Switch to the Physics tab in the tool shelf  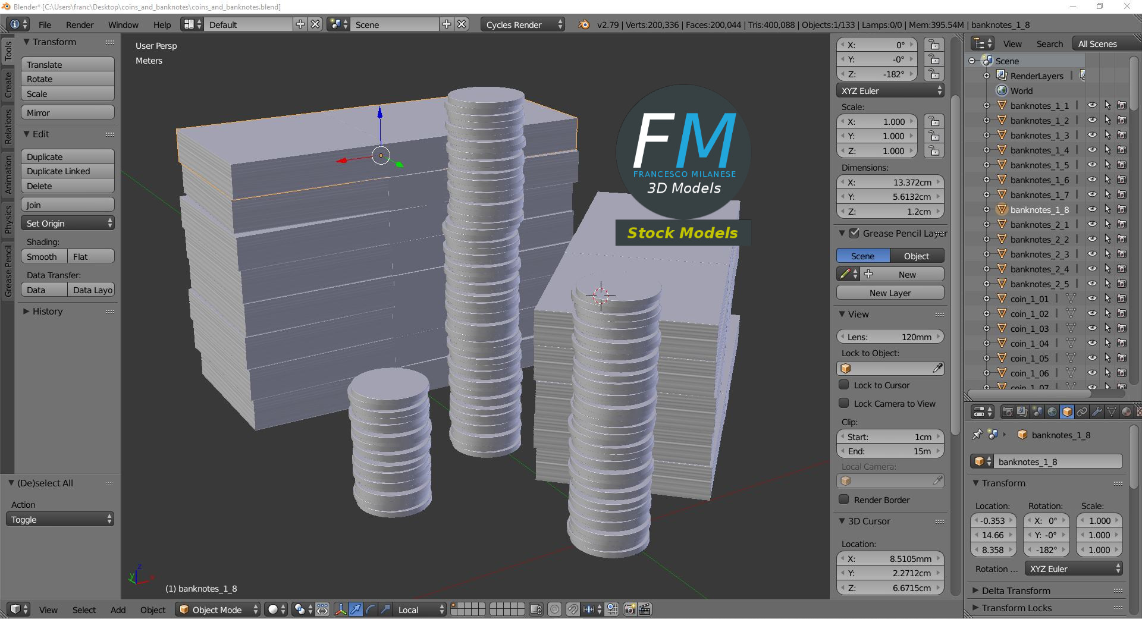point(8,218)
